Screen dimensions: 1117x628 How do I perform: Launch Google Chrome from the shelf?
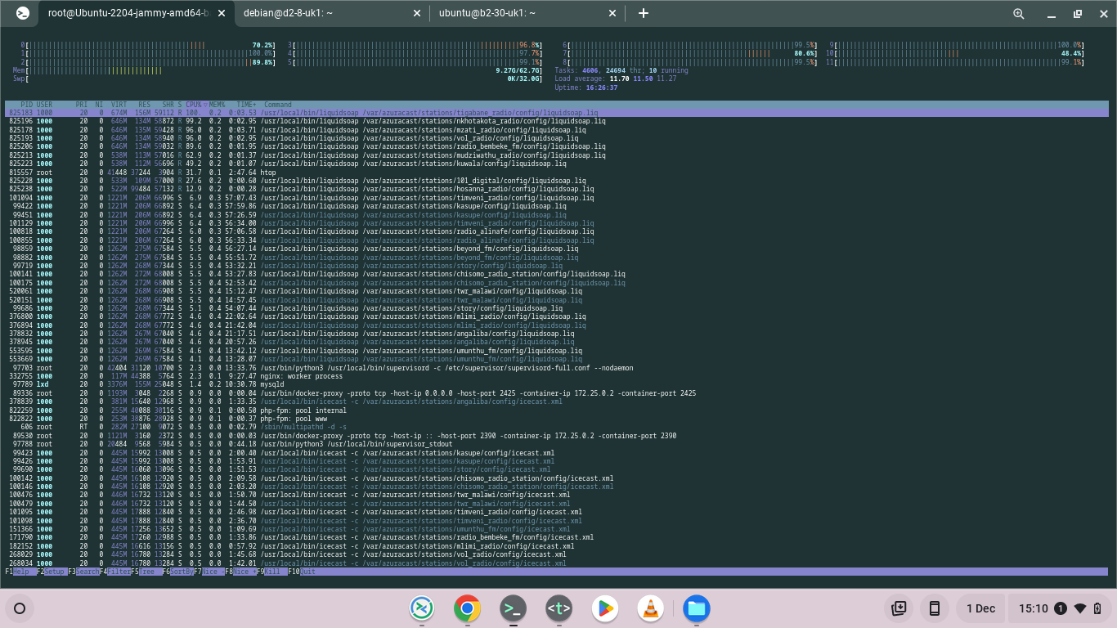pos(467,608)
